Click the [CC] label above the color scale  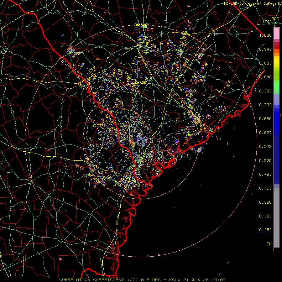[x=267, y=22]
